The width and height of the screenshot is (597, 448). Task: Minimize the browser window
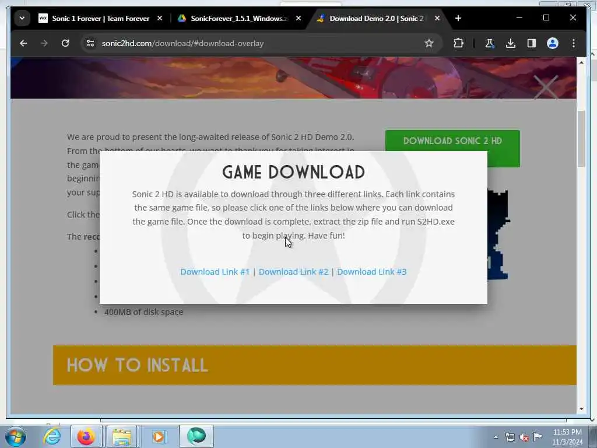coord(519,18)
